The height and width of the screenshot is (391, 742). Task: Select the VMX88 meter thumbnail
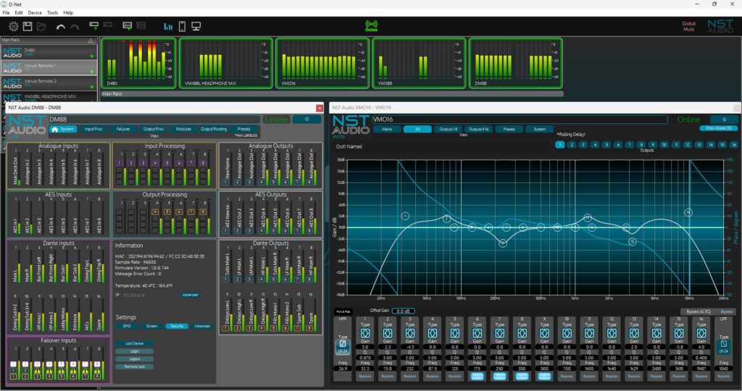click(x=420, y=63)
